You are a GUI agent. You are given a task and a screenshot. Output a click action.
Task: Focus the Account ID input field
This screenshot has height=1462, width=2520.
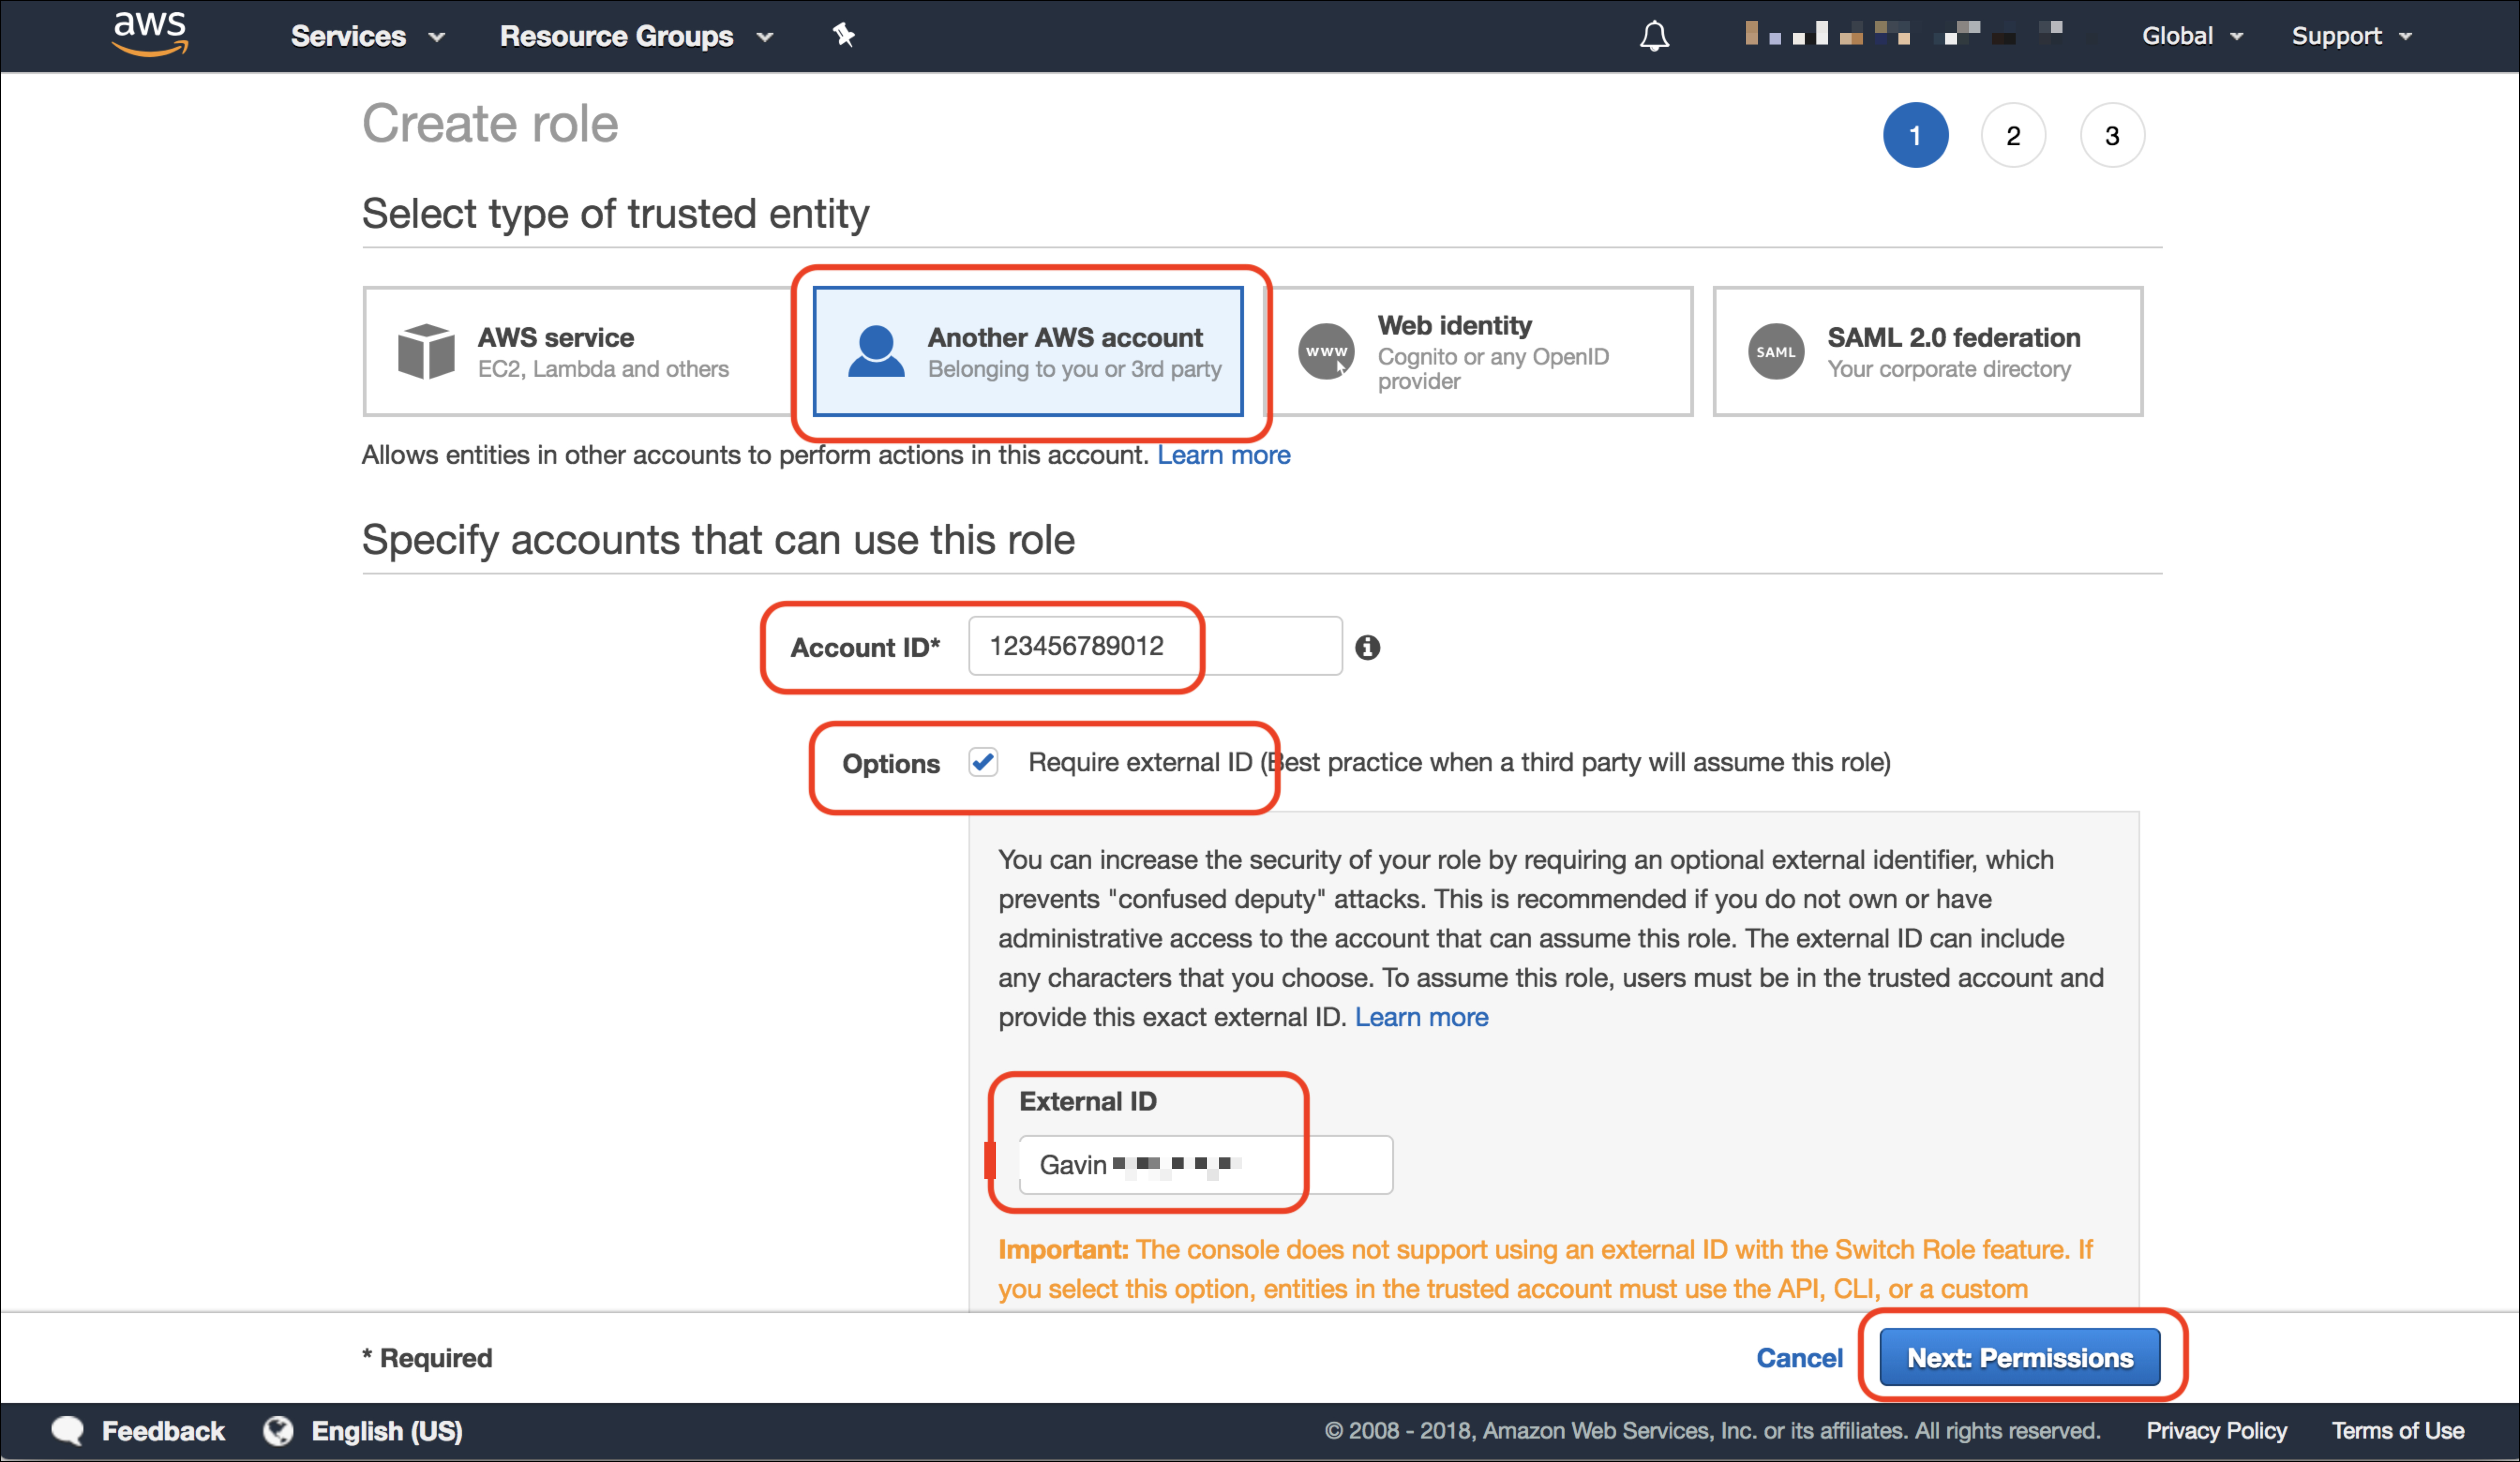click(x=1155, y=646)
